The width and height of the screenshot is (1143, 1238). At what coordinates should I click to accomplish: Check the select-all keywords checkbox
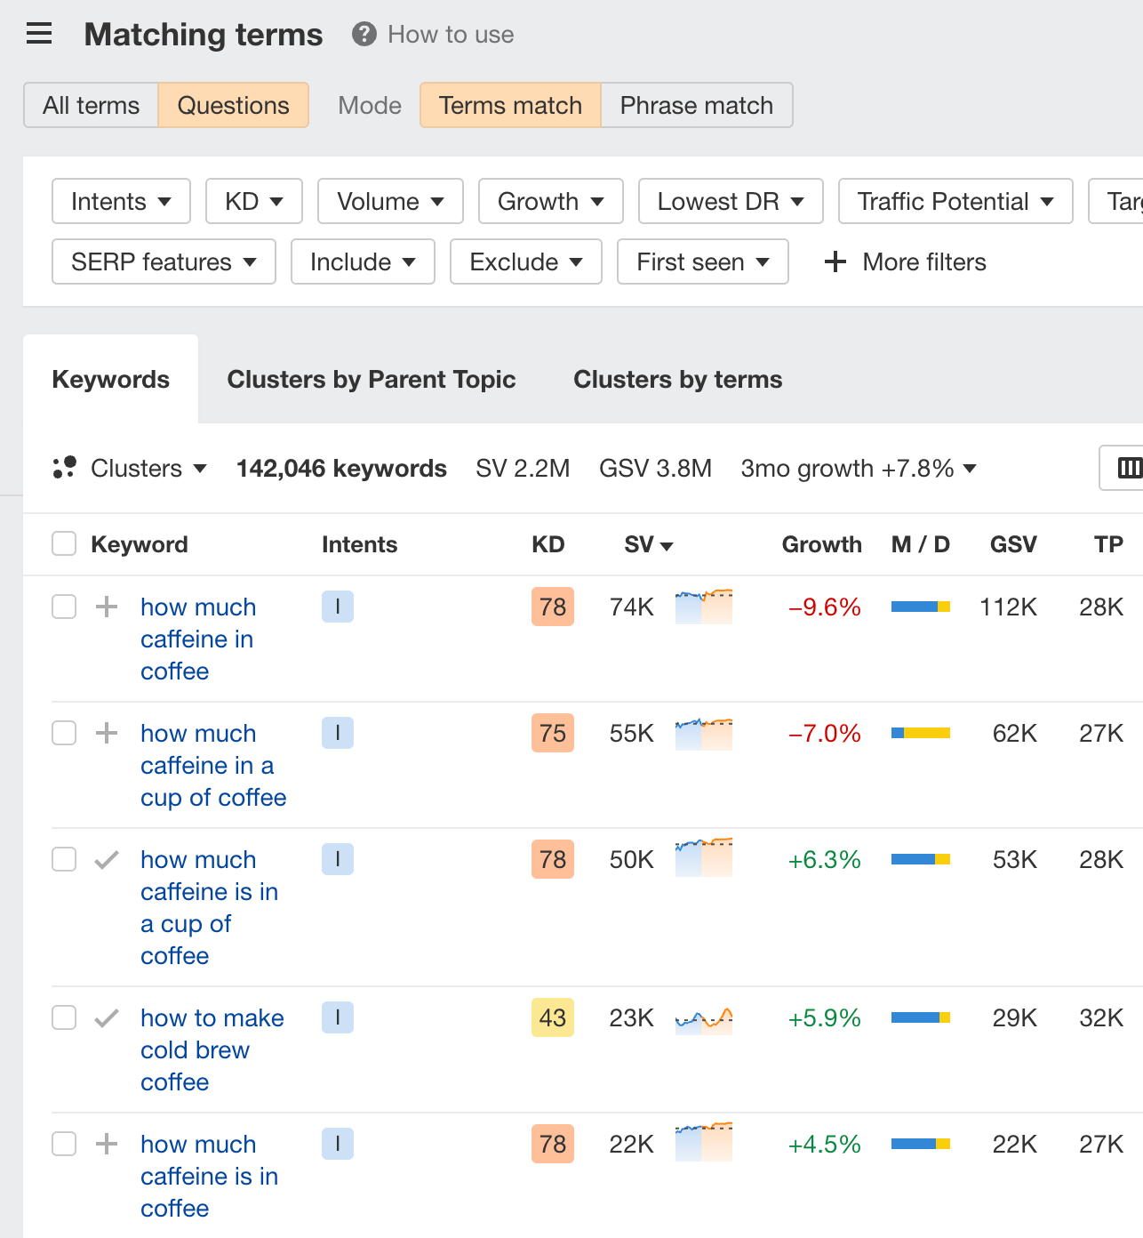point(63,543)
